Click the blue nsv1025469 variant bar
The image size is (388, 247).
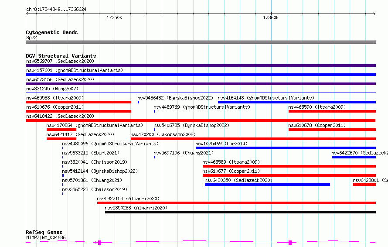pyautogui.click(x=286, y=148)
